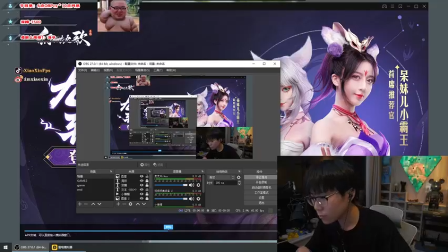Open the 帮助(H) menu
Image resolution: width=448 pixels, height=252 pixels.
coord(171,71)
